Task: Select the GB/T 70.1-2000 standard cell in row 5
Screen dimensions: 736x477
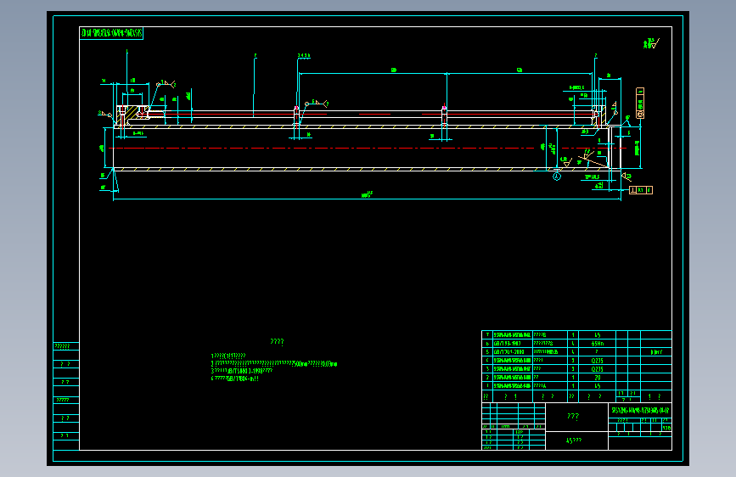Action: (x=512, y=351)
